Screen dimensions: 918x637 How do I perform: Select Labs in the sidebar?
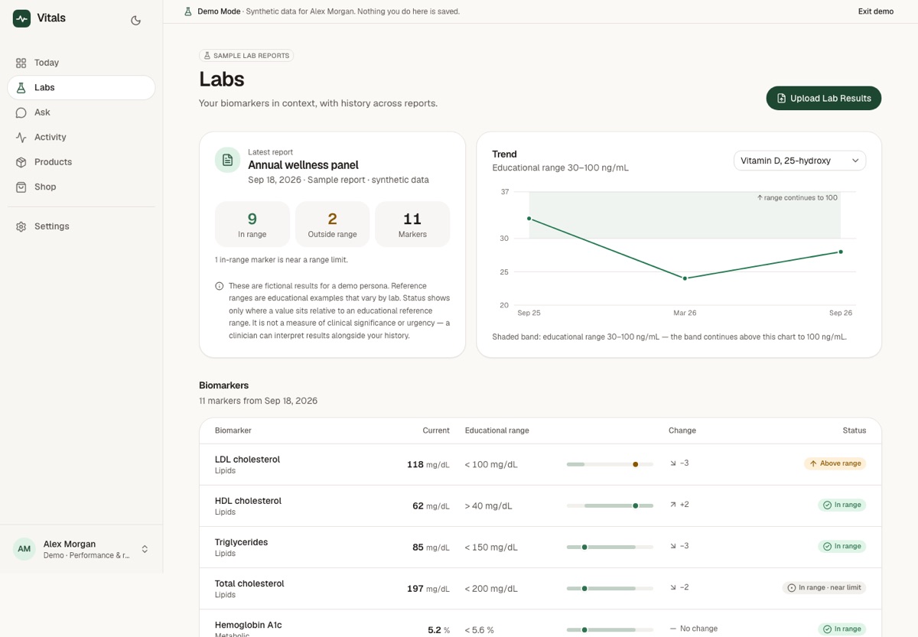(x=81, y=88)
